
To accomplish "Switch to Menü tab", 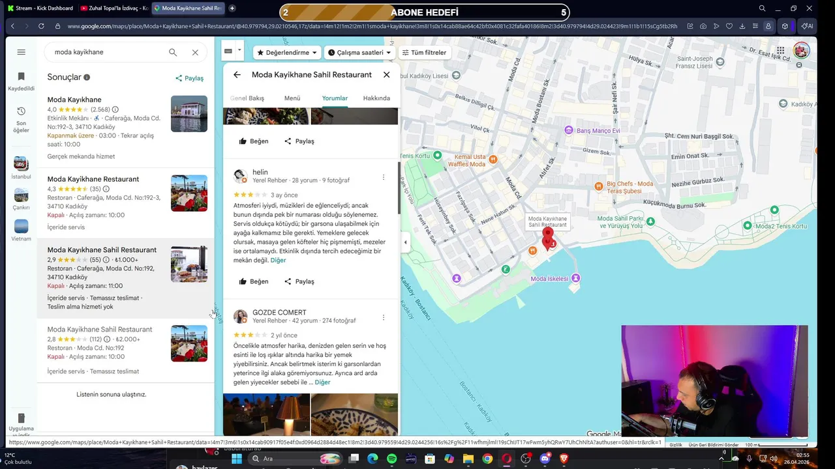I will [x=292, y=98].
